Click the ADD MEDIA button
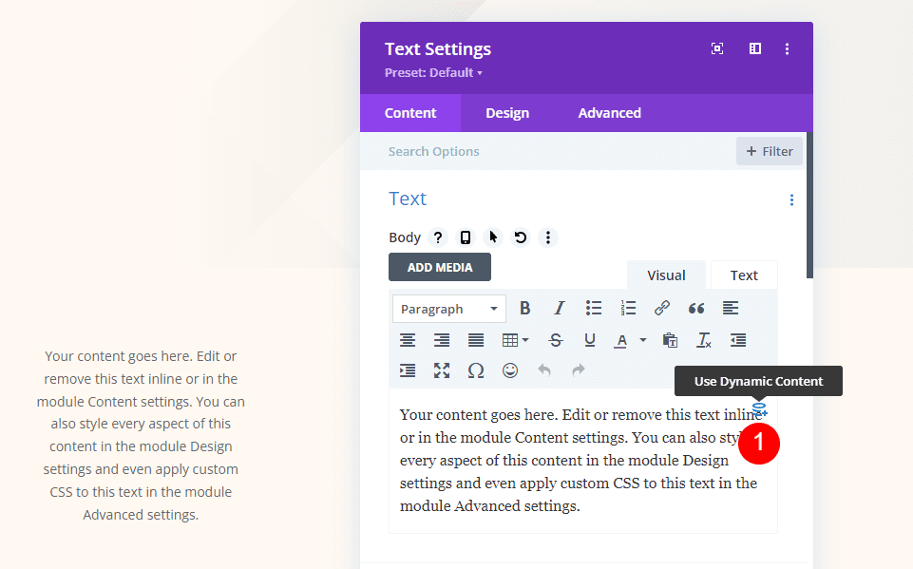Screen dimensions: 913x569 [x=440, y=267]
